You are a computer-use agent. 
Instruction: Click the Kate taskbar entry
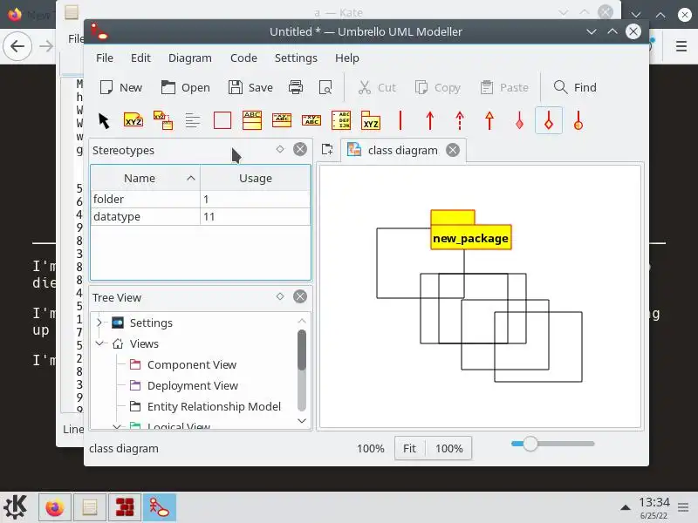coord(90,507)
